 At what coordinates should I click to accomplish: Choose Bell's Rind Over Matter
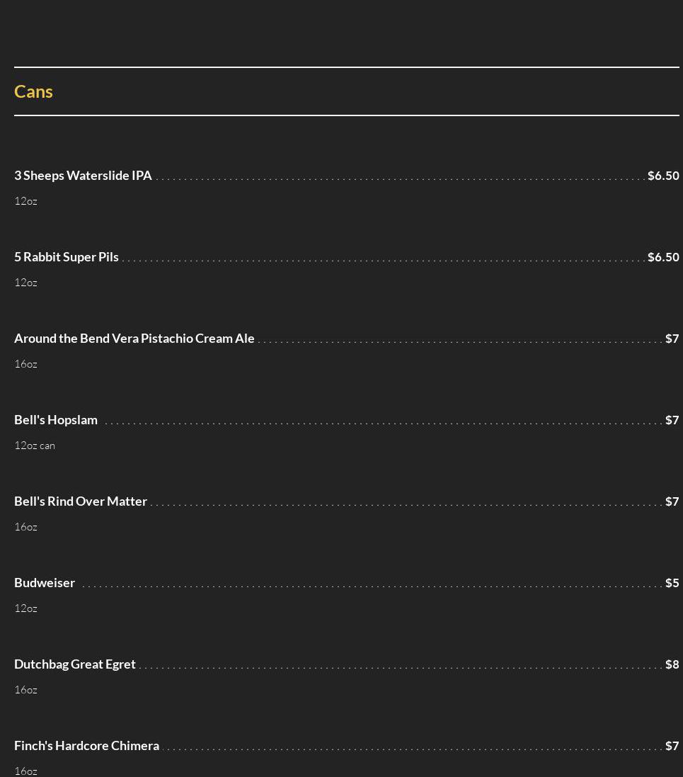(x=81, y=501)
